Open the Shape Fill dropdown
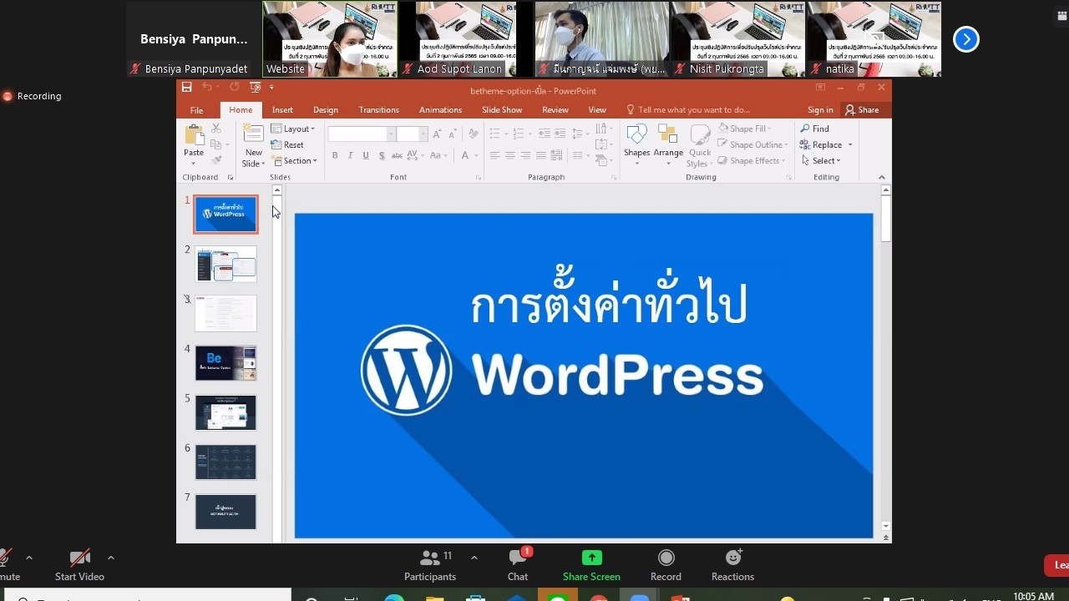This screenshot has width=1069, height=601. (744, 129)
